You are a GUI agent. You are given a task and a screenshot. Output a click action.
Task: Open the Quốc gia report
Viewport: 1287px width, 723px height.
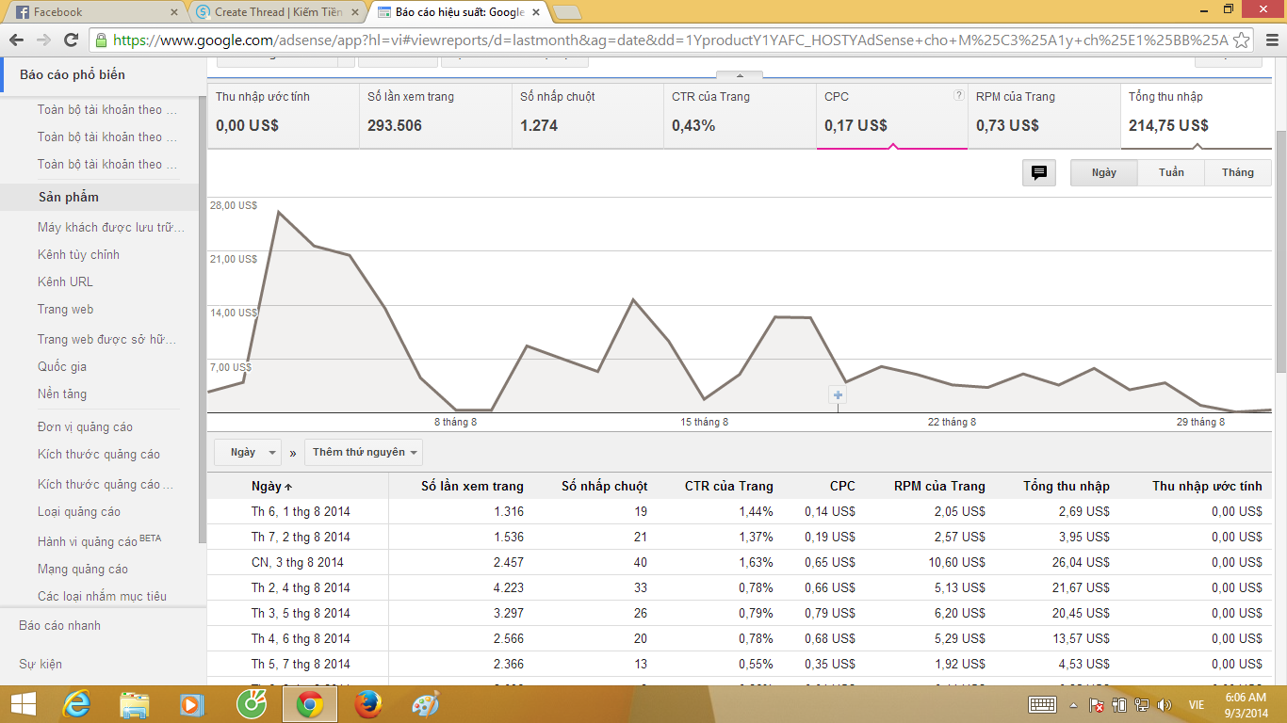[62, 366]
